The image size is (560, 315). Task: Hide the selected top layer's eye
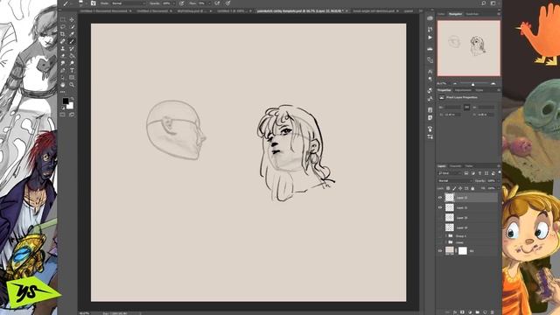pyautogui.click(x=440, y=198)
